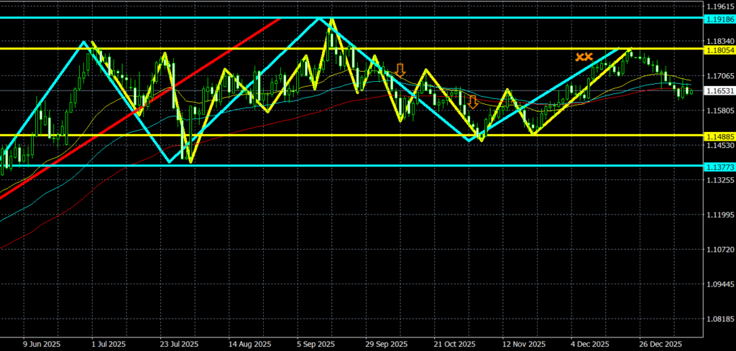Screen dimensions: 736x351
Task: Click the 5 Sep 2025 date label
Action: pos(315,344)
